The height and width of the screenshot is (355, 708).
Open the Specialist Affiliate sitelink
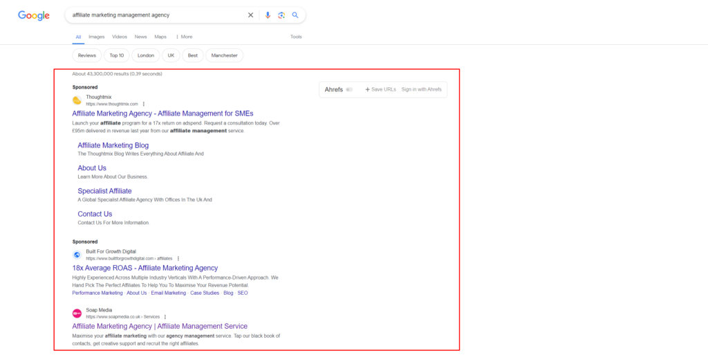click(105, 191)
